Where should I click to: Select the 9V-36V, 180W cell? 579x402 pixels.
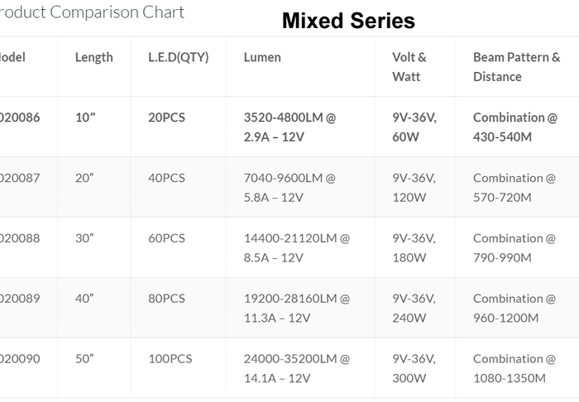click(x=414, y=247)
